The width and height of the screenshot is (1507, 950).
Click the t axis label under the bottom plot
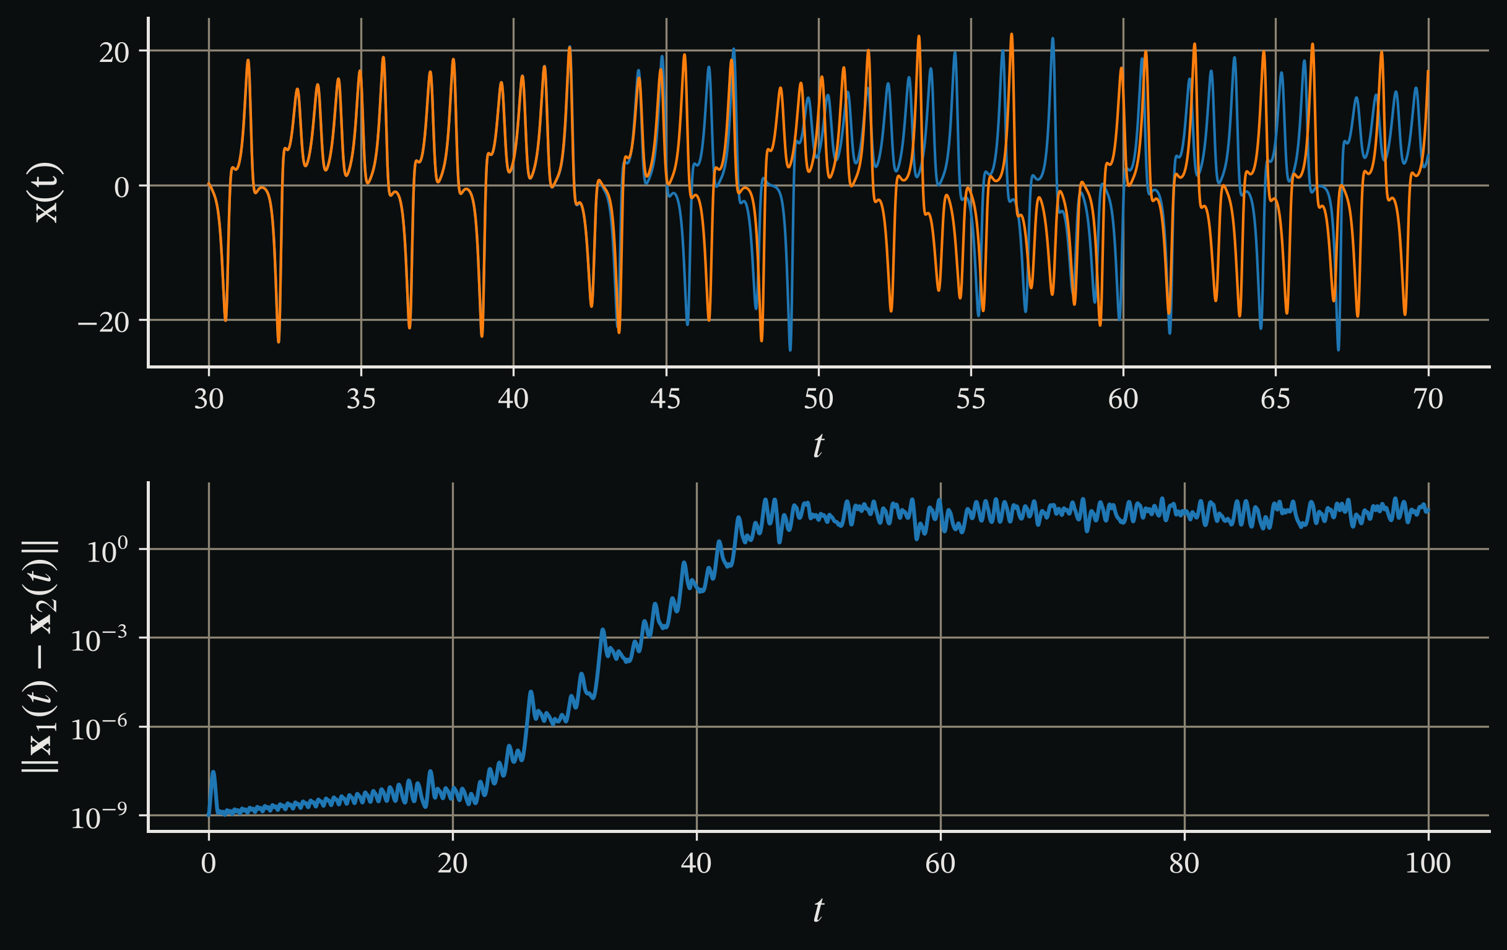(x=818, y=910)
